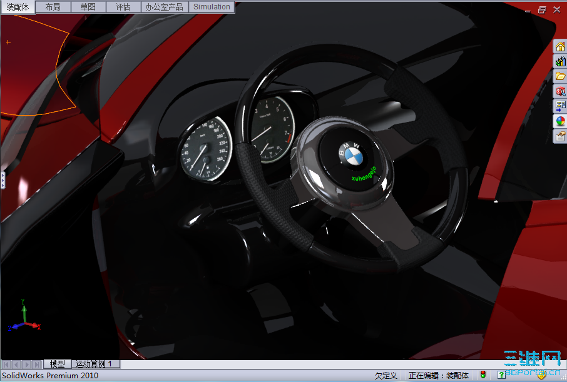Click the 正在编辑：装配体 status text
Screen dimensions: 567x382
(x=439, y=376)
